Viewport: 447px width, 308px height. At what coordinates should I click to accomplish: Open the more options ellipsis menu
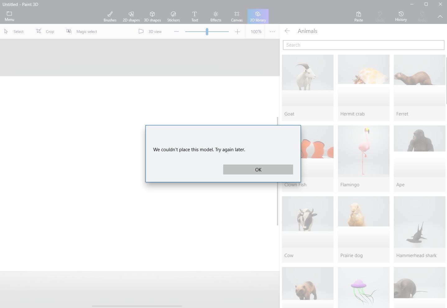pos(272,31)
